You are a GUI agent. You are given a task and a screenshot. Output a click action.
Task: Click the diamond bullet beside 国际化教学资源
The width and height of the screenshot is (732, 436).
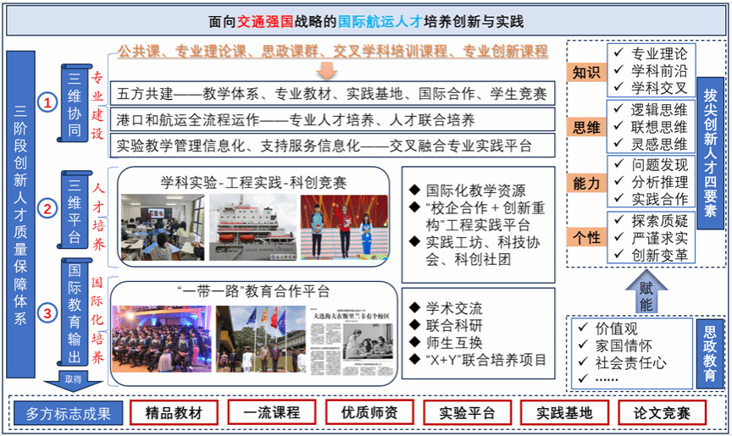point(413,190)
